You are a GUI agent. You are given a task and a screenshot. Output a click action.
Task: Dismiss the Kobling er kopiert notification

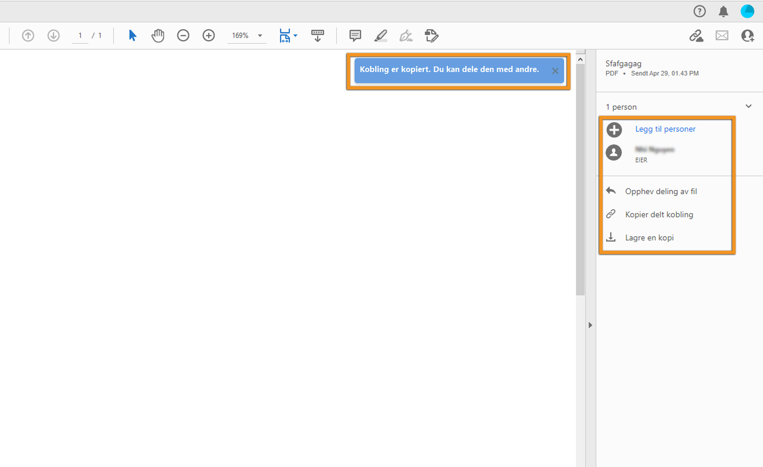[x=555, y=71]
